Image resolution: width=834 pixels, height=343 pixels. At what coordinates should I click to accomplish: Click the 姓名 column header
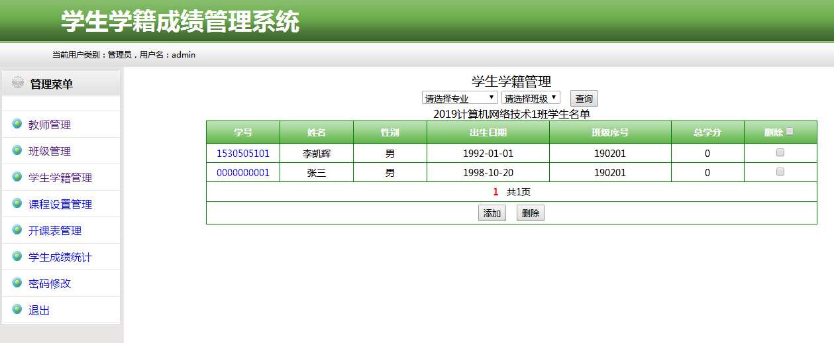click(317, 132)
